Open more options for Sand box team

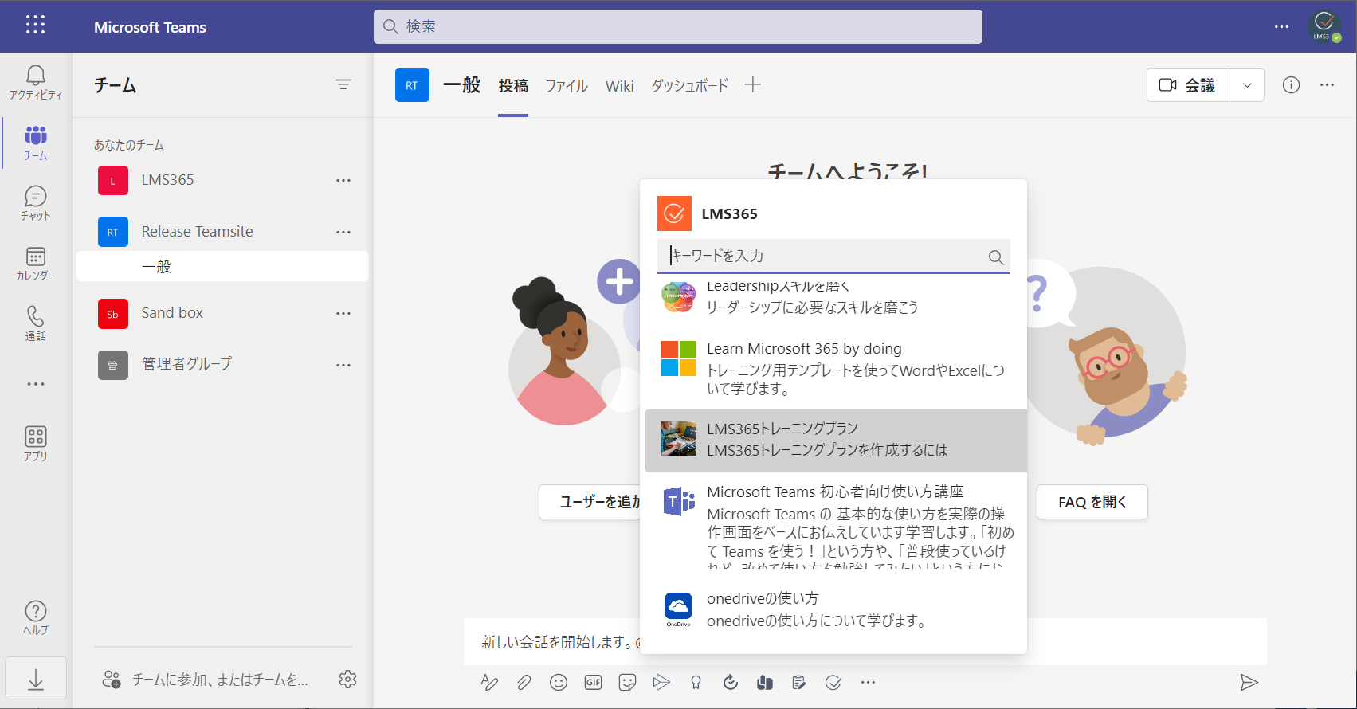click(x=343, y=313)
